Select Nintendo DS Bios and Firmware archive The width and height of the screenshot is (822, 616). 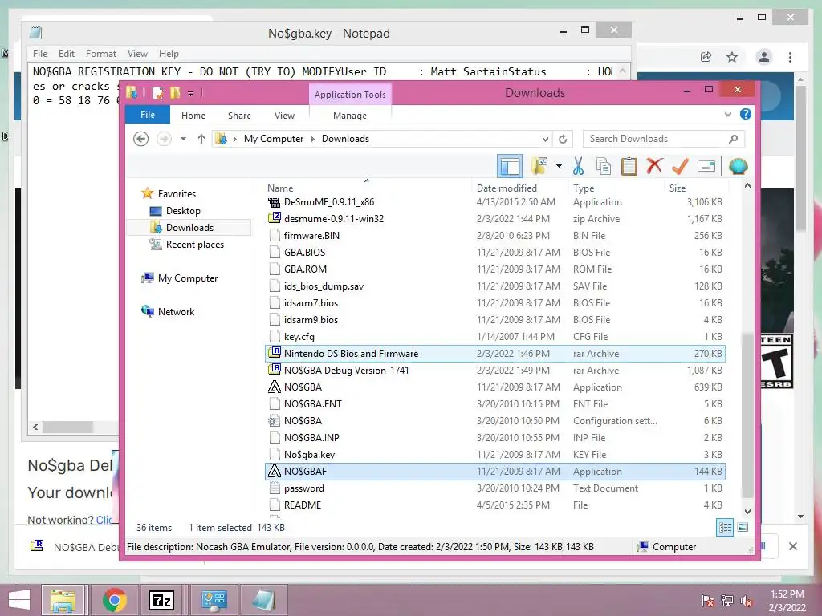click(x=494, y=354)
